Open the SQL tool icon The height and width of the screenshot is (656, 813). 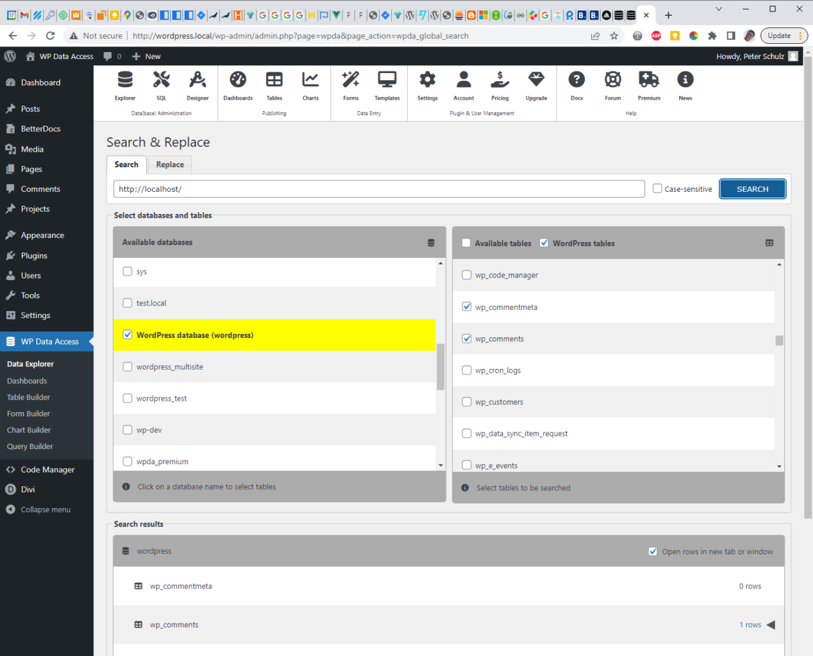click(x=161, y=80)
